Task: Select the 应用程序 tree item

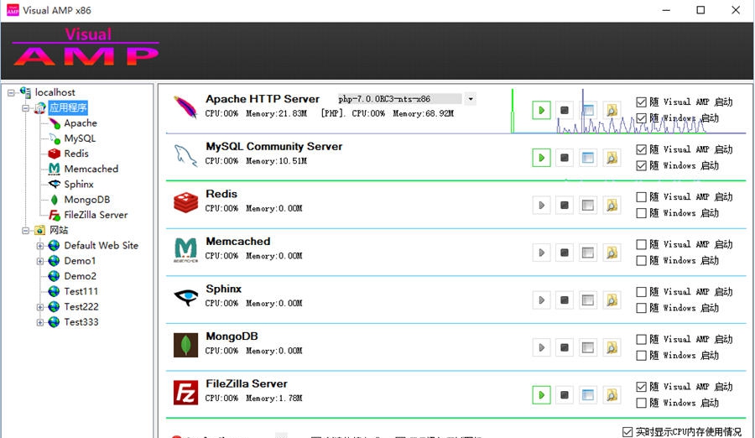Action: point(68,108)
